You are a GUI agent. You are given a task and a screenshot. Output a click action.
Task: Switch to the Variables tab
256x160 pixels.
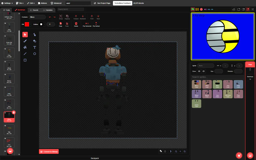(x=48, y=10)
